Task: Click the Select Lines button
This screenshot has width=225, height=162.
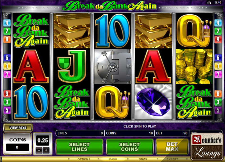Action: [x=79, y=147]
